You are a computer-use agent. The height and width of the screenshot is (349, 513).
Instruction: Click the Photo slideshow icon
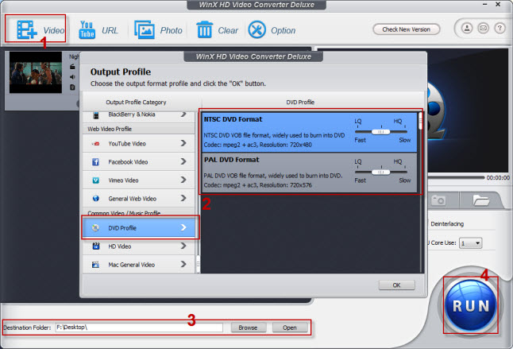145,29
